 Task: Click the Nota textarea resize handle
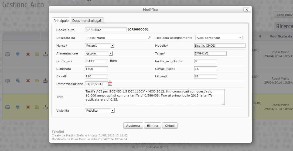[223, 104]
